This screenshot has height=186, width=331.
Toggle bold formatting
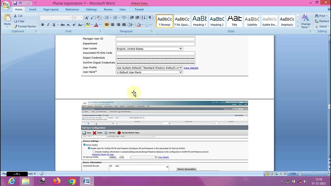click(42, 25)
